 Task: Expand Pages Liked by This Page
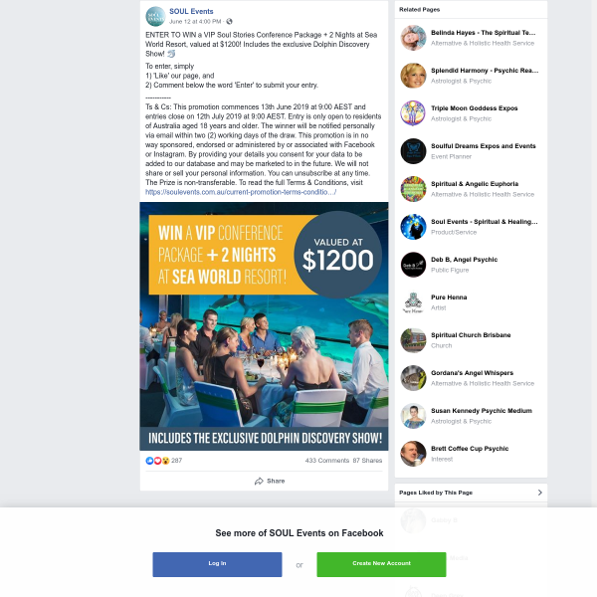[x=471, y=493]
